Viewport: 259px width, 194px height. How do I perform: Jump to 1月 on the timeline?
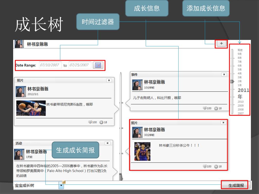[240, 85]
